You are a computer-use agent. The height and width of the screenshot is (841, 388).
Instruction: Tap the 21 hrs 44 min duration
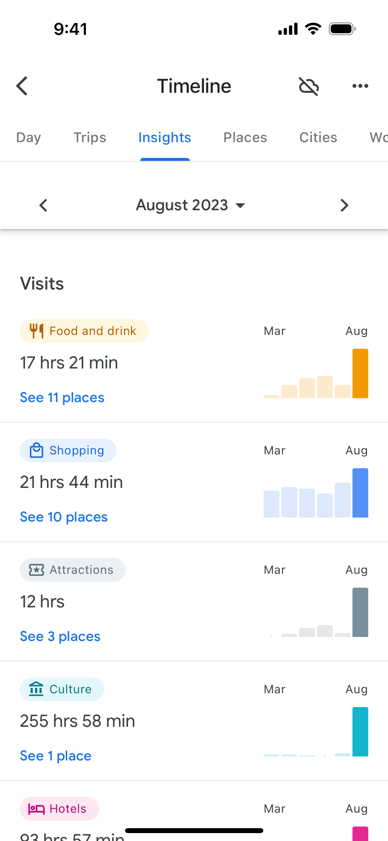(x=71, y=482)
